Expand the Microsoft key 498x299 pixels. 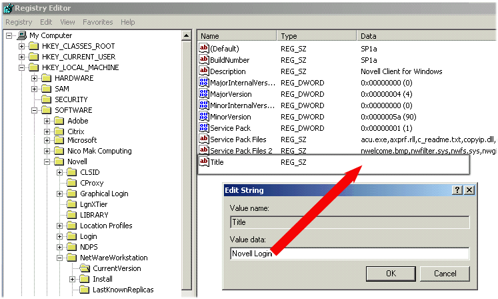47,140
